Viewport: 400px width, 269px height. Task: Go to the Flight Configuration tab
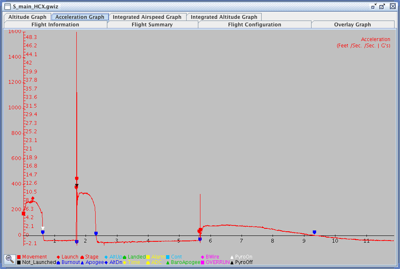(255, 25)
